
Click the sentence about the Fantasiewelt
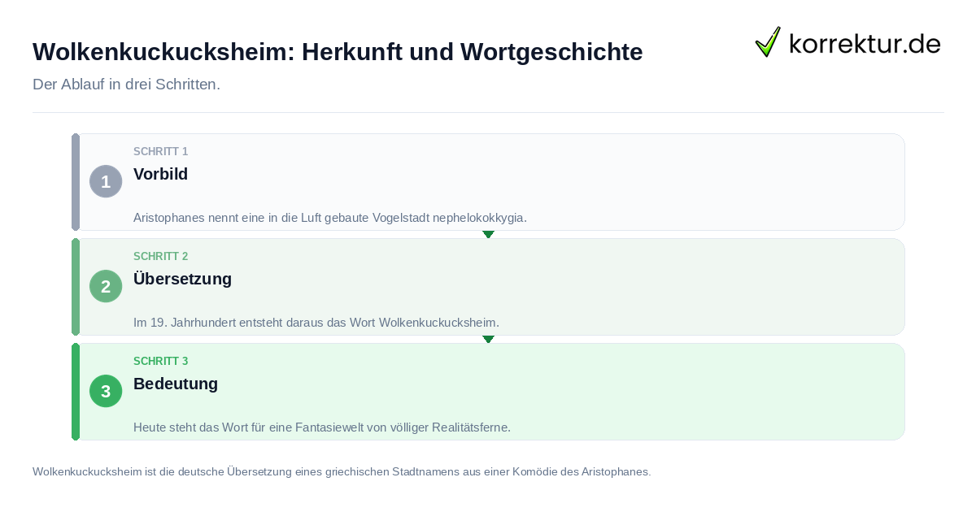click(x=322, y=427)
